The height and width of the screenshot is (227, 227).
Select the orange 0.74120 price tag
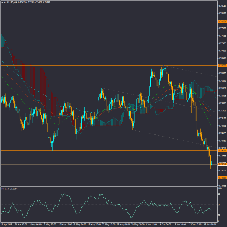point(222,150)
